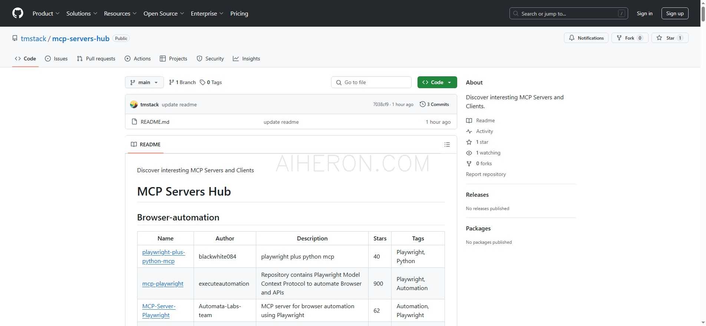Click the 'executeautomation' author cell
Viewport: 706px width, 326px height.
coord(224,283)
